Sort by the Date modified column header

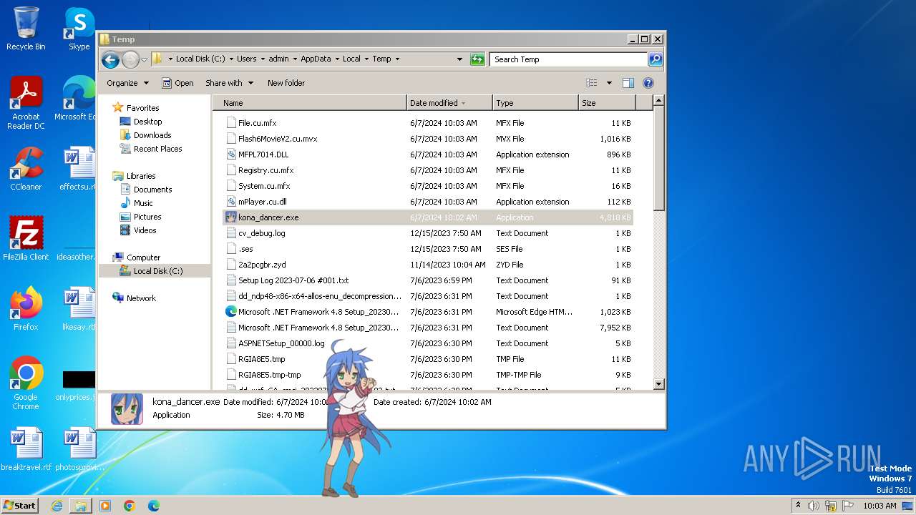point(449,103)
